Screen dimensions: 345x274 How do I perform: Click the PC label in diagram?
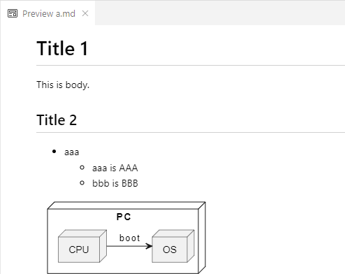click(x=124, y=217)
